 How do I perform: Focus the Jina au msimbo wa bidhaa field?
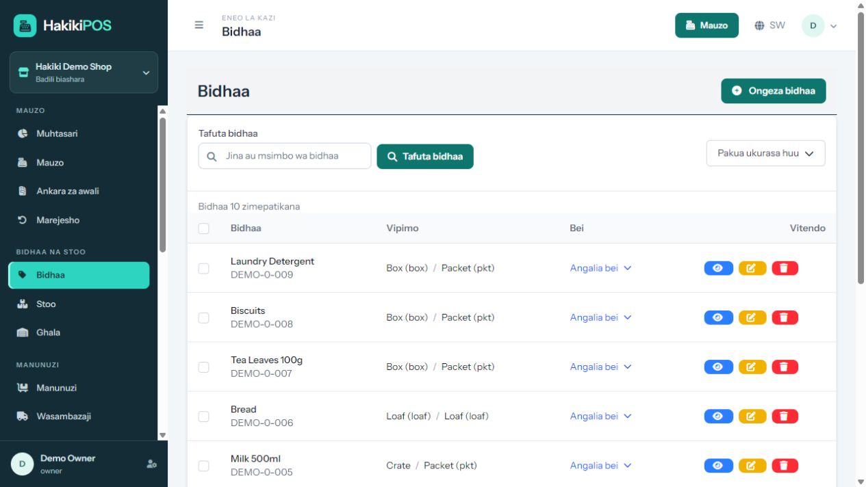285,156
